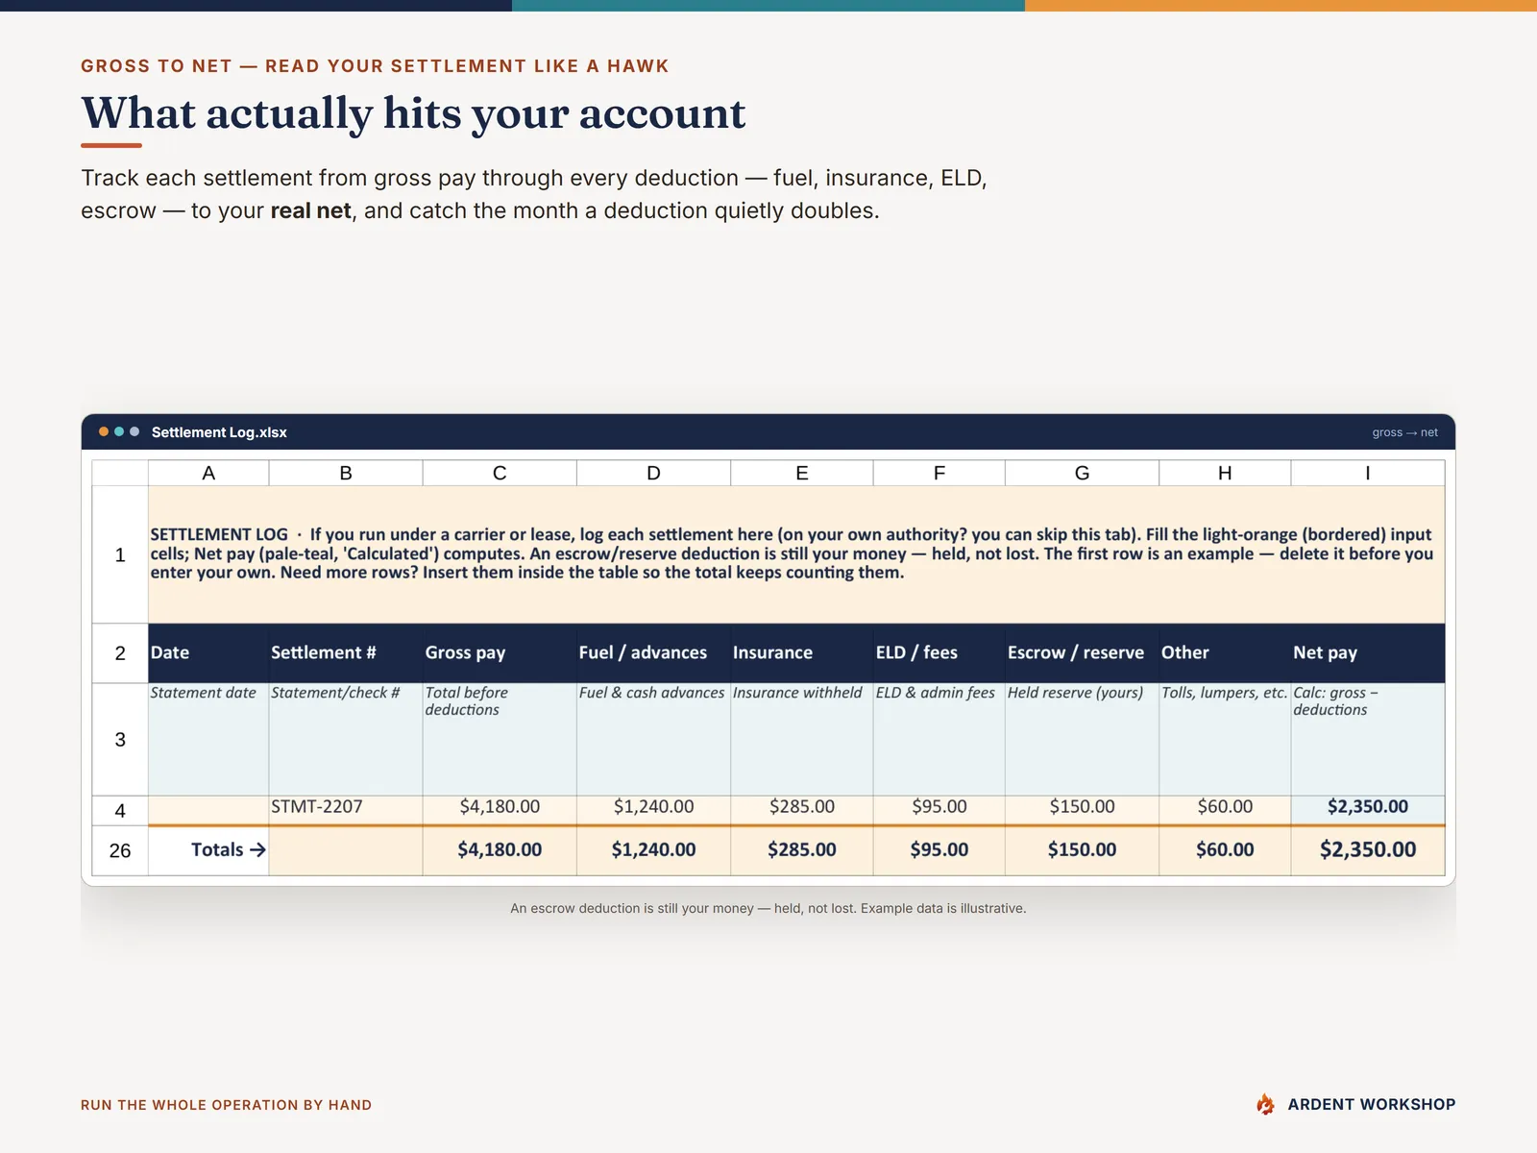Select row 3 header

(120, 739)
